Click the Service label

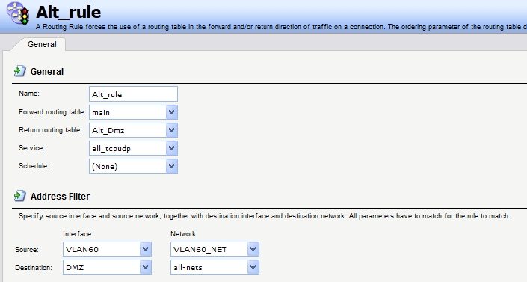[x=31, y=147]
